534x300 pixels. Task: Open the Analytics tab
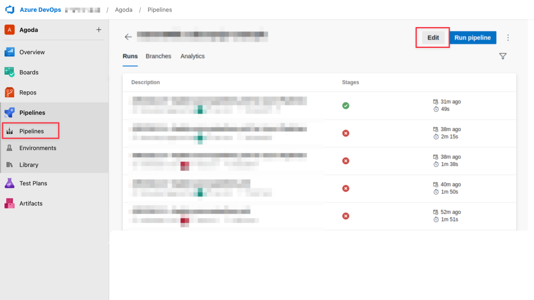[x=192, y=56]
